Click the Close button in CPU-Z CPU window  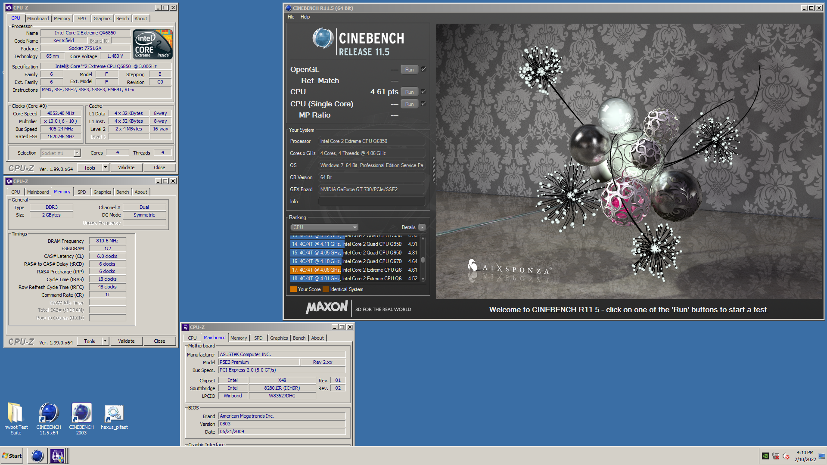coord(159,167)
